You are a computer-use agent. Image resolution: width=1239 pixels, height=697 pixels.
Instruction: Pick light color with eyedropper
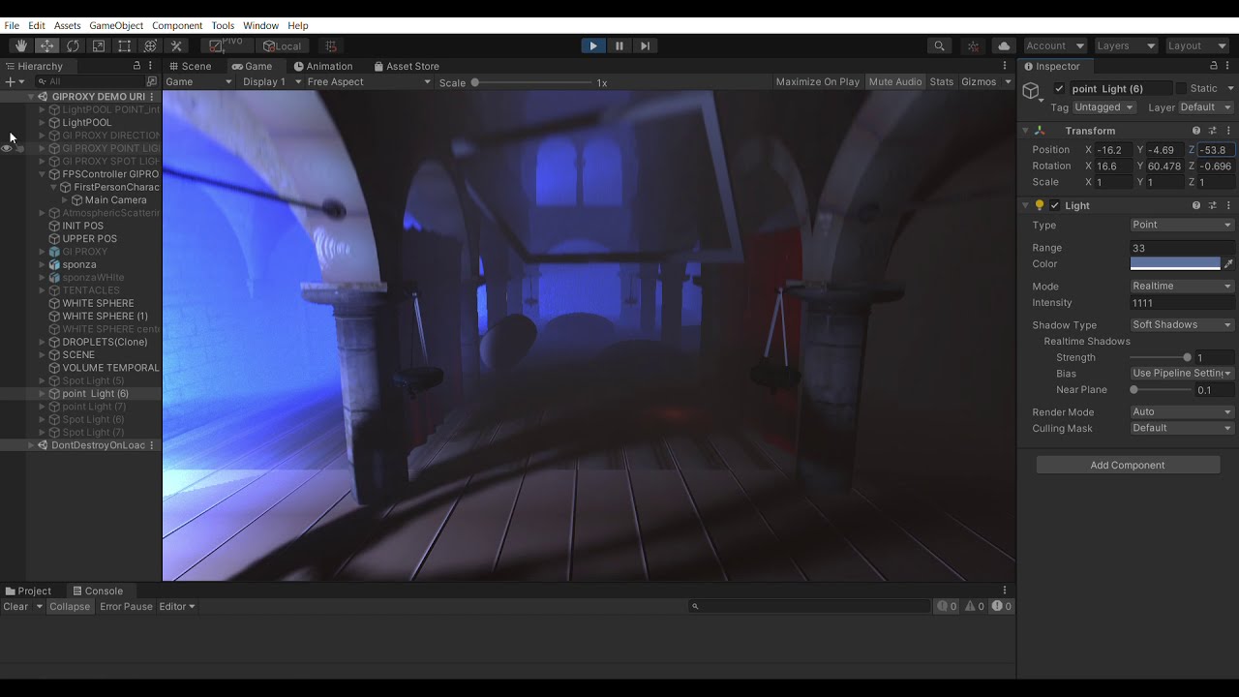[1228, 263]
